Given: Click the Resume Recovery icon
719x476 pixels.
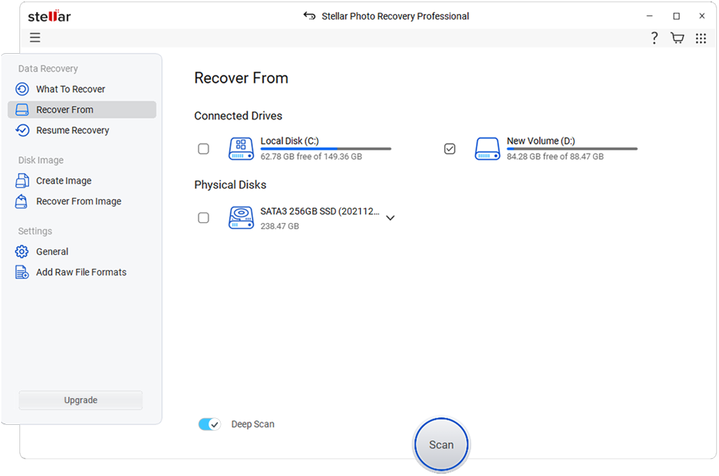Looking at the screenshot, I should point(22,130).
